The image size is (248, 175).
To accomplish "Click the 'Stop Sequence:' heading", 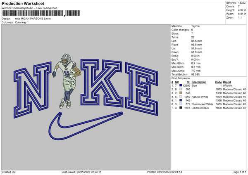I will tap(181, 78).
